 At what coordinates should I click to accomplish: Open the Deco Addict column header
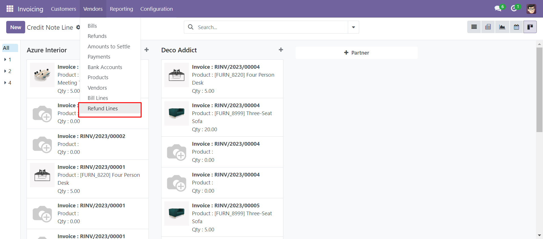pos(179,50)
